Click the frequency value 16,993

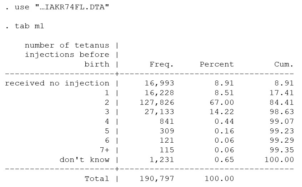click(159, 83)
